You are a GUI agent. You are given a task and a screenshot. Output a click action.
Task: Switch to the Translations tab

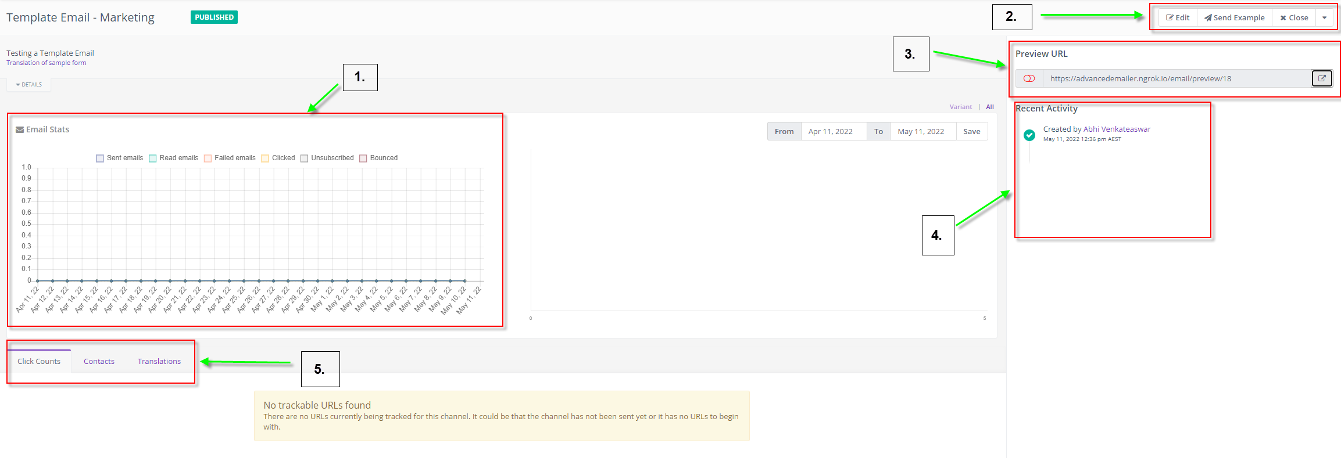pos(159,361)
